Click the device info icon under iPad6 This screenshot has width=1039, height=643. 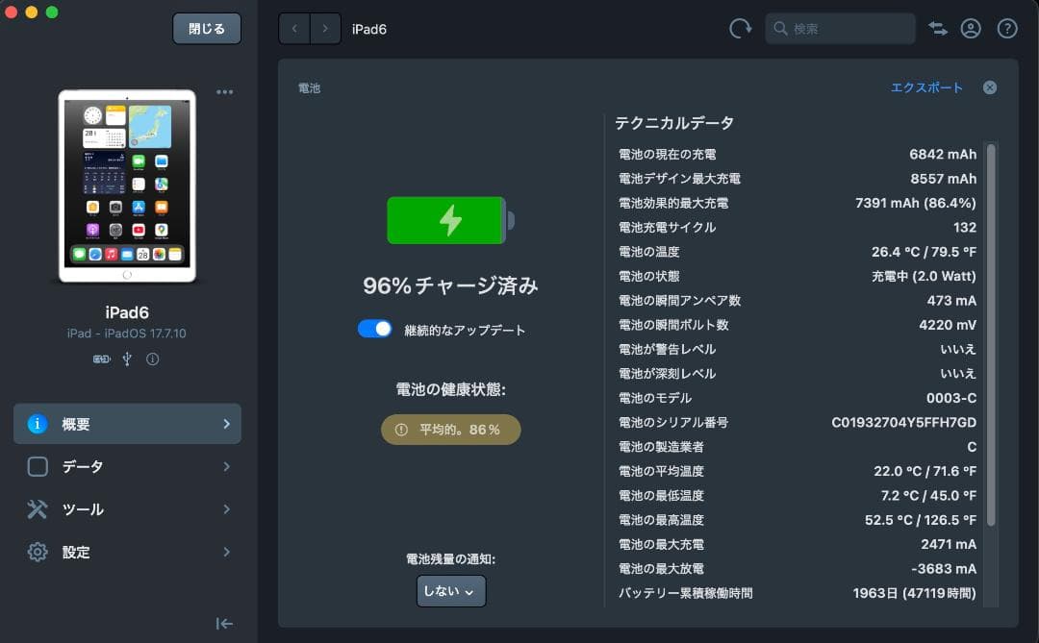[152, 359]
